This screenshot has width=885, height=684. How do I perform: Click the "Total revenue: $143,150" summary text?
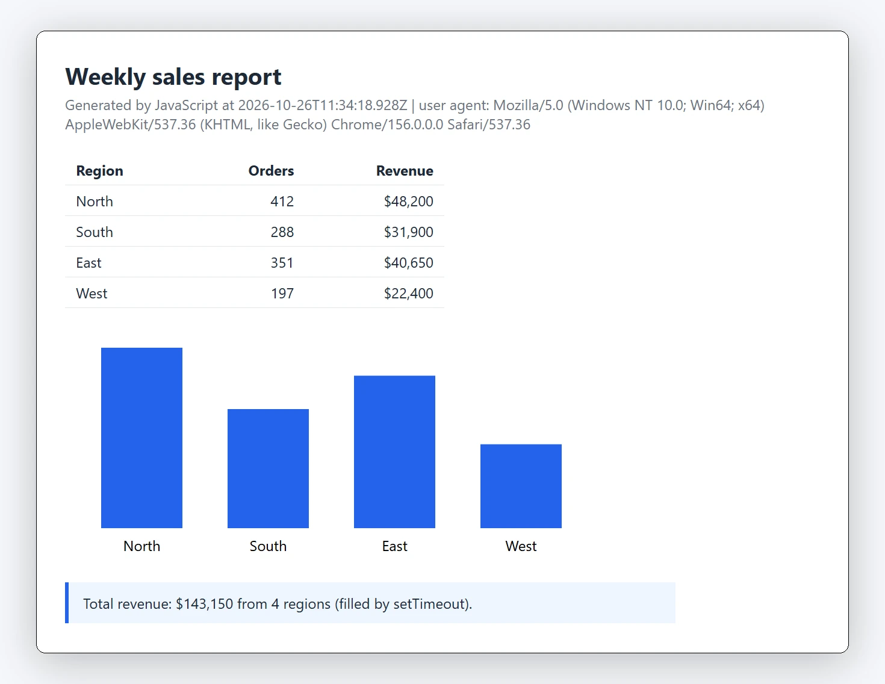coord(278,604)
